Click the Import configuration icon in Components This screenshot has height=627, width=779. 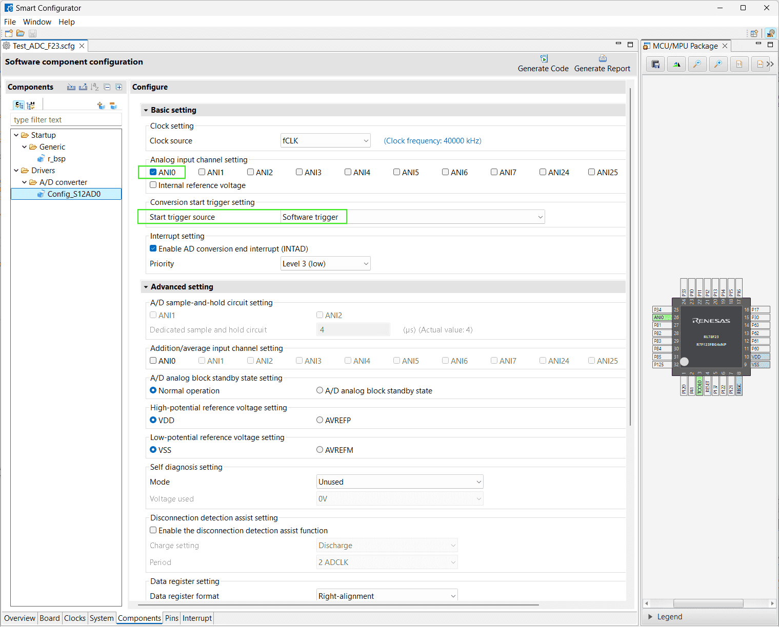click(71, 87)
